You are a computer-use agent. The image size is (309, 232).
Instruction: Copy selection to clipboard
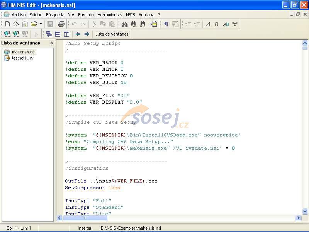pyautogui.click(x=103, y=24)
